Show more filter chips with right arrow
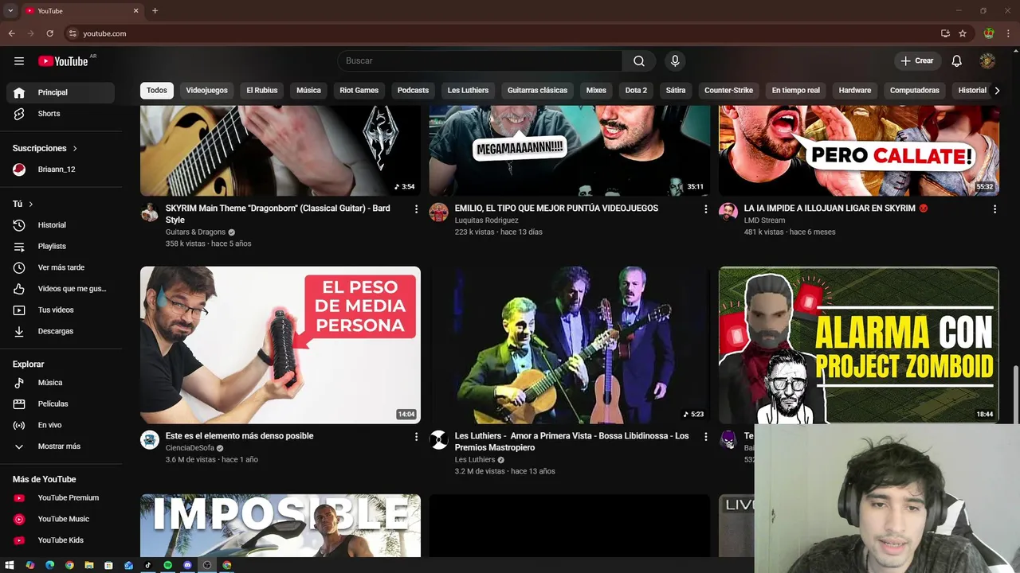This screenshot has height=573, width=1020. pos(997,91)
